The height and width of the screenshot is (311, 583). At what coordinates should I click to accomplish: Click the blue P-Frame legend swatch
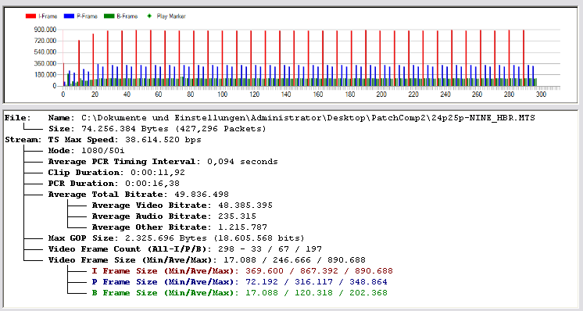69,16
